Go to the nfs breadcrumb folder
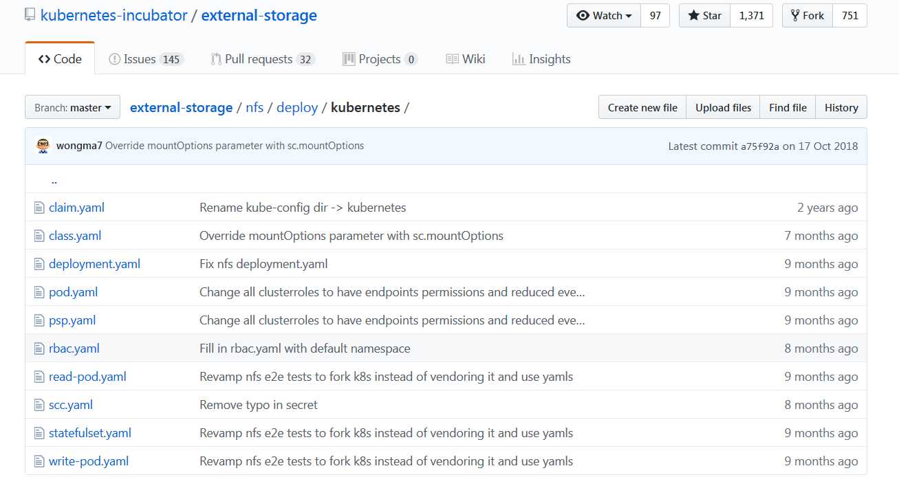The image size is (899, 486). pyautogui.click(x=254, y=108)
